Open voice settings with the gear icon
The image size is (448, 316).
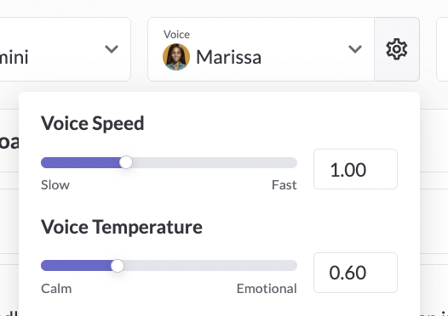click(x=397, y=49)
